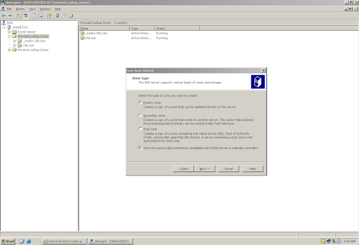Select _msdcs.Old.com label in the tree

coord(34,41)
